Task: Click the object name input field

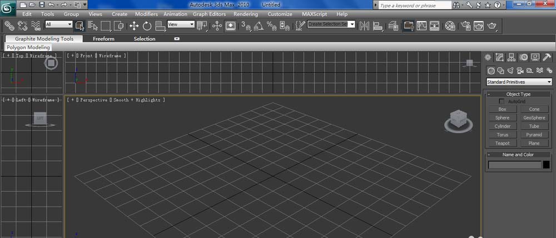Action: [515, 165]
